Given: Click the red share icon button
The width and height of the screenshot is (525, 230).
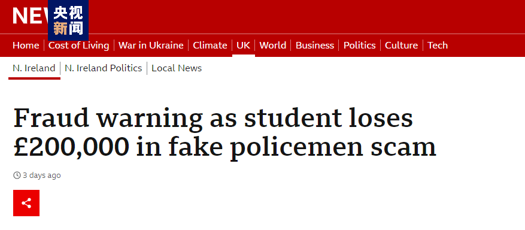Looking at the screenshot, I should tap(26, 203).
